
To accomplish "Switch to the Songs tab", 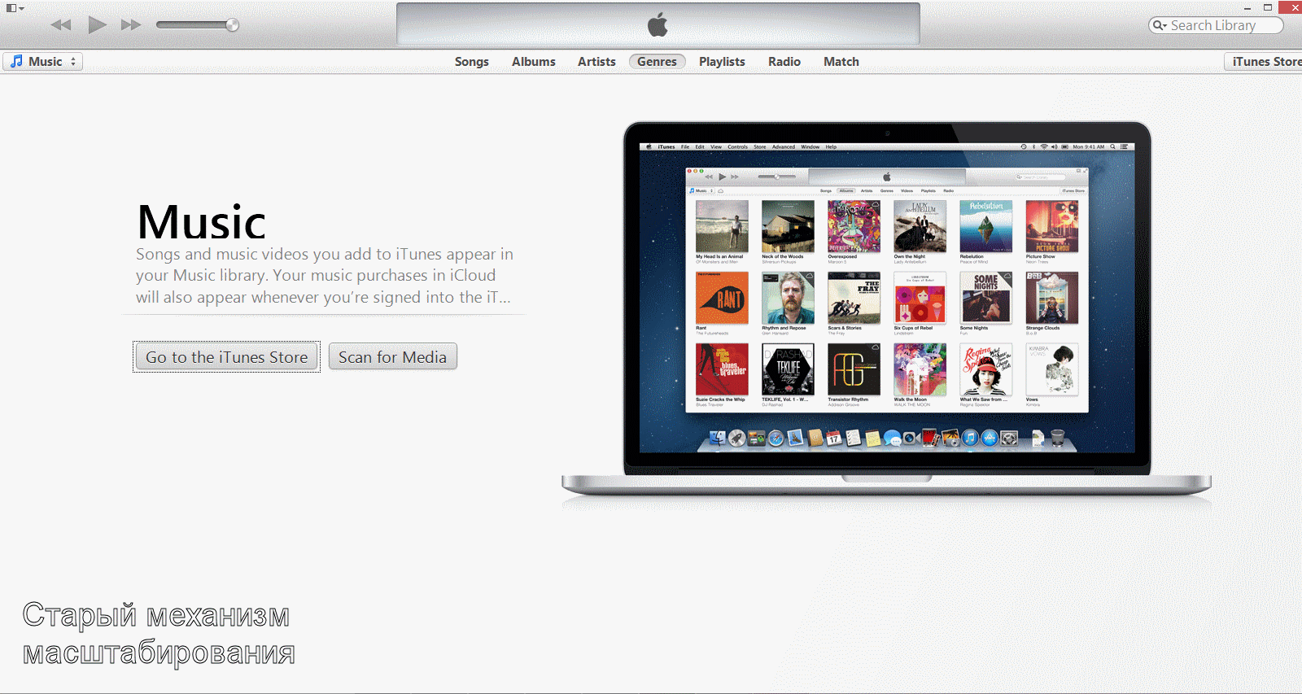I will pos(472,62).
